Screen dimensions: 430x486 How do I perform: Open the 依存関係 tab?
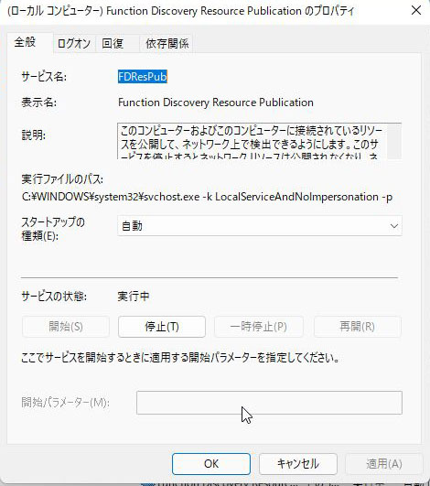[167, 43]
